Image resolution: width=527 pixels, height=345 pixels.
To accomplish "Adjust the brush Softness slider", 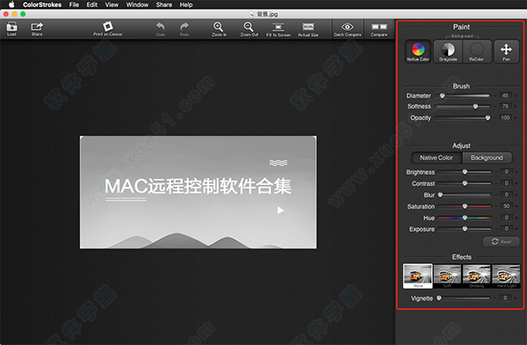I will 463,106.
